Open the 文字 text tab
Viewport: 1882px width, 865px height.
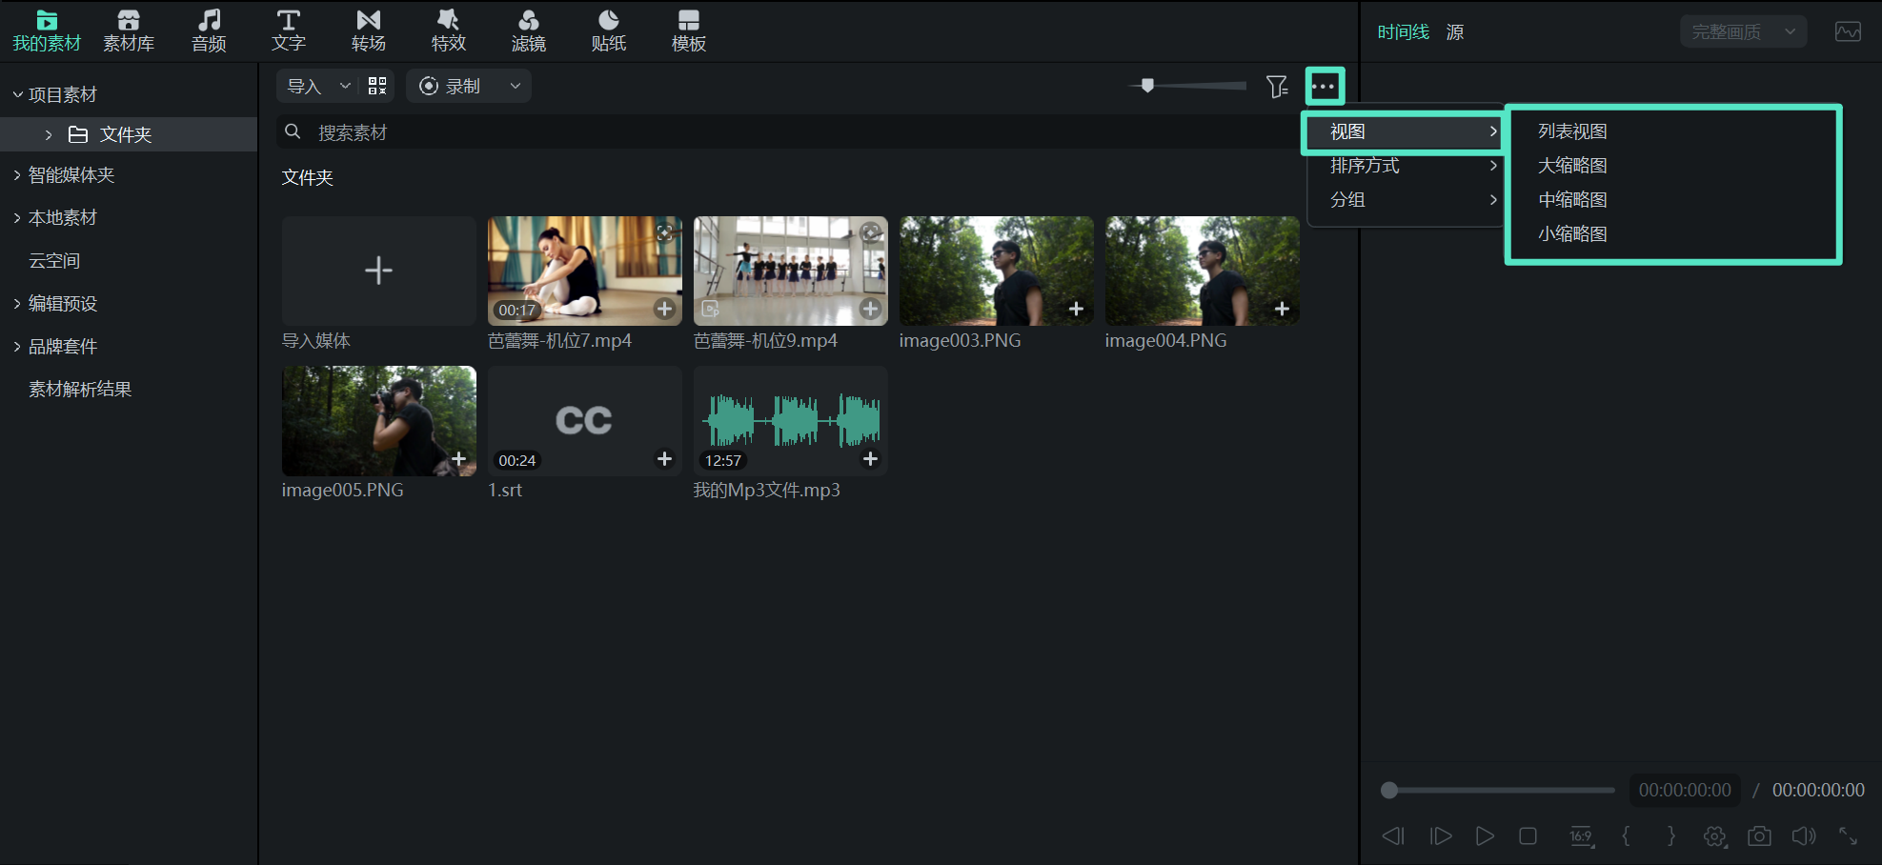[289, 31]
